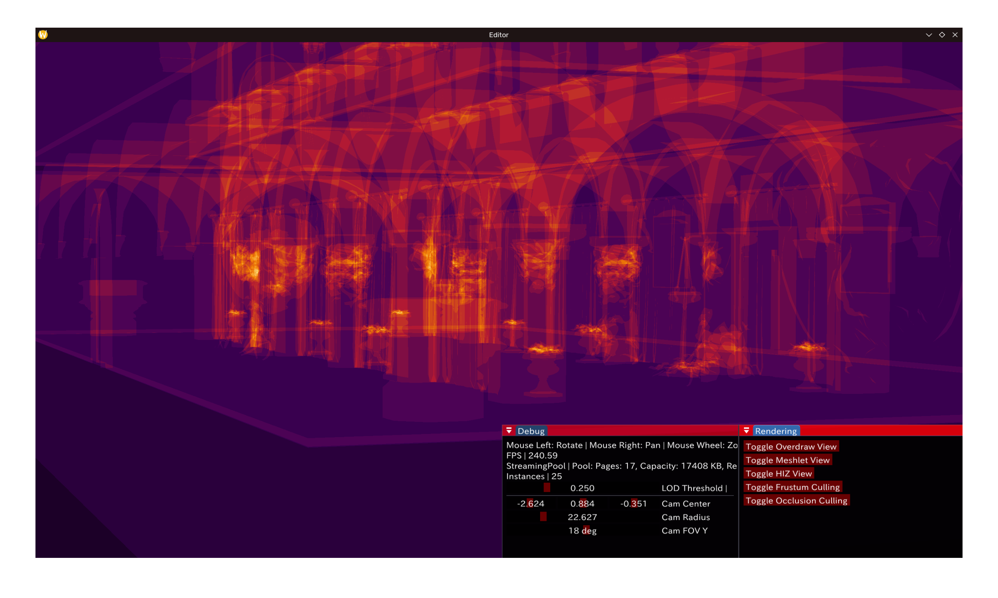Open the Rendering panel dropdown arrow
This screenshot has width=998, height=598.
(x=747, y=431)
